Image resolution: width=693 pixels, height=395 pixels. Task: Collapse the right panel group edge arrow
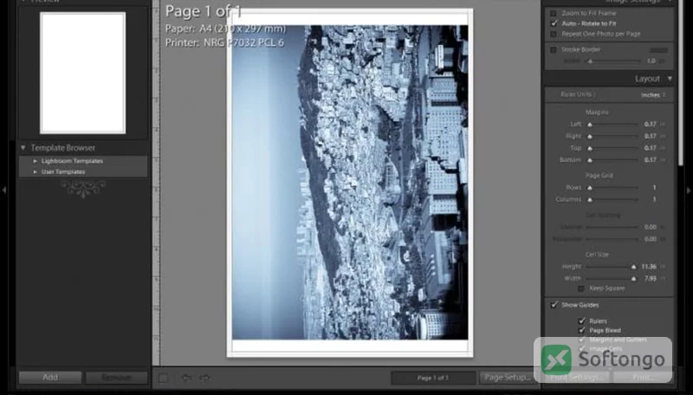pyautogui.click(x=689, y=191)
